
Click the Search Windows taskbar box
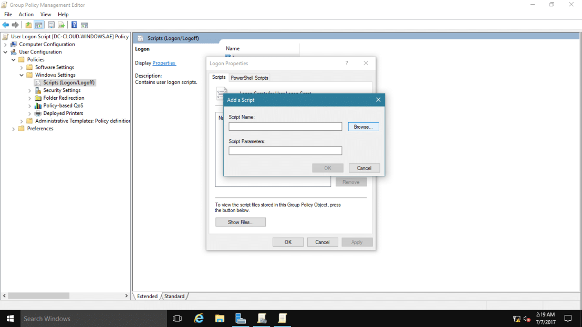click(x=93, y=319)
